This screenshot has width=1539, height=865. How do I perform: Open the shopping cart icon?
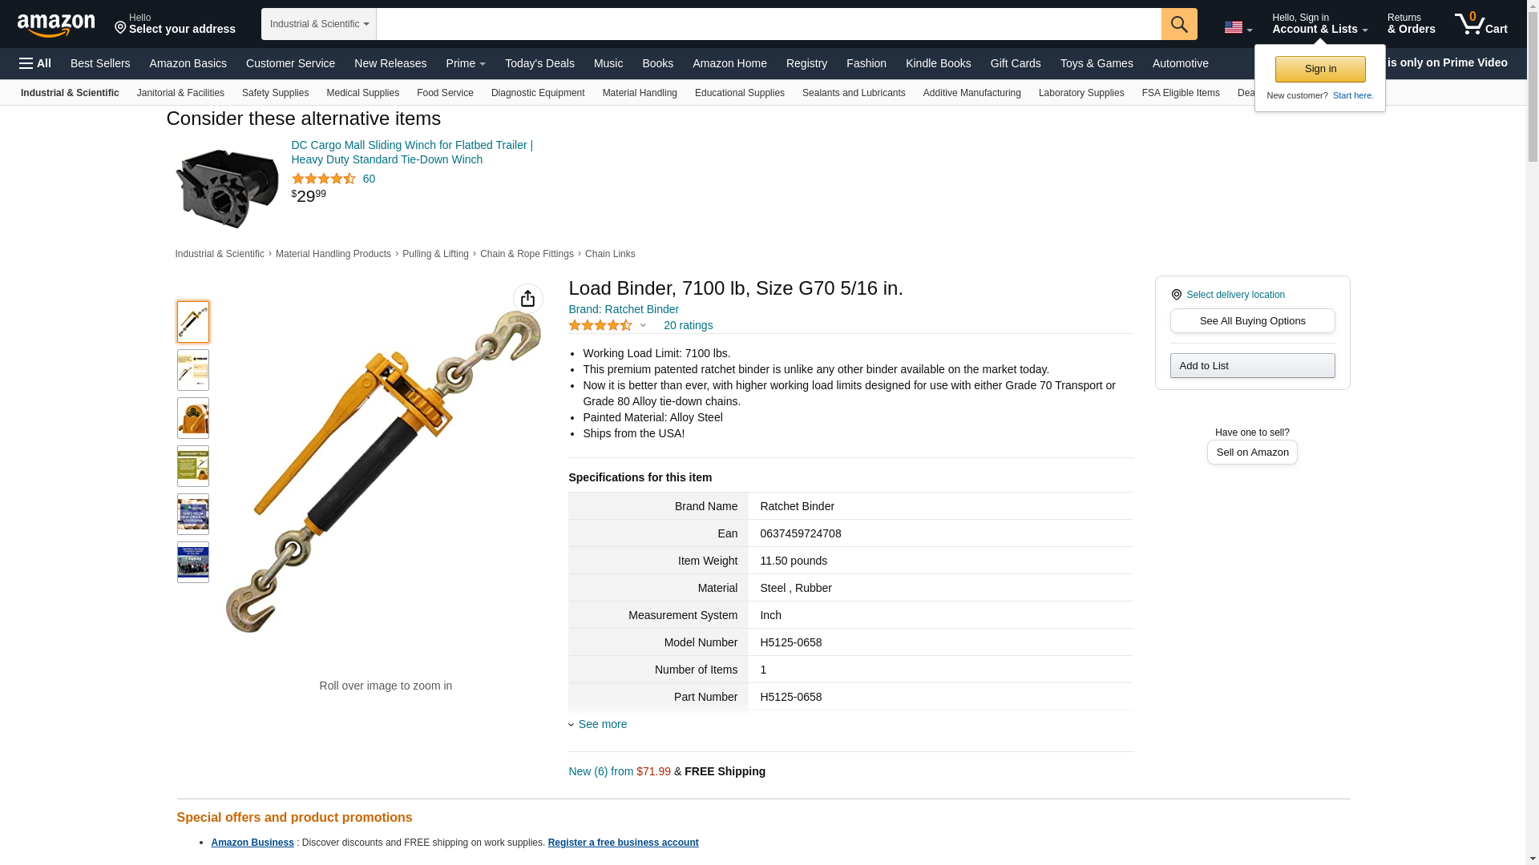click(x=1480, y=24)
